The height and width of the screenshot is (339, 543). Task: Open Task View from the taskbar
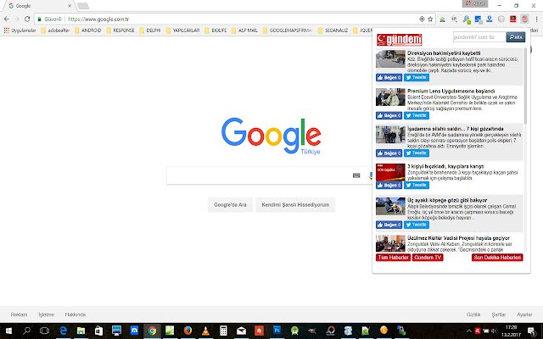[44, 331]
